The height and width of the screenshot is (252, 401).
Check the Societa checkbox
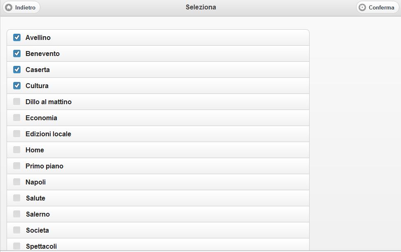(17, 230)
